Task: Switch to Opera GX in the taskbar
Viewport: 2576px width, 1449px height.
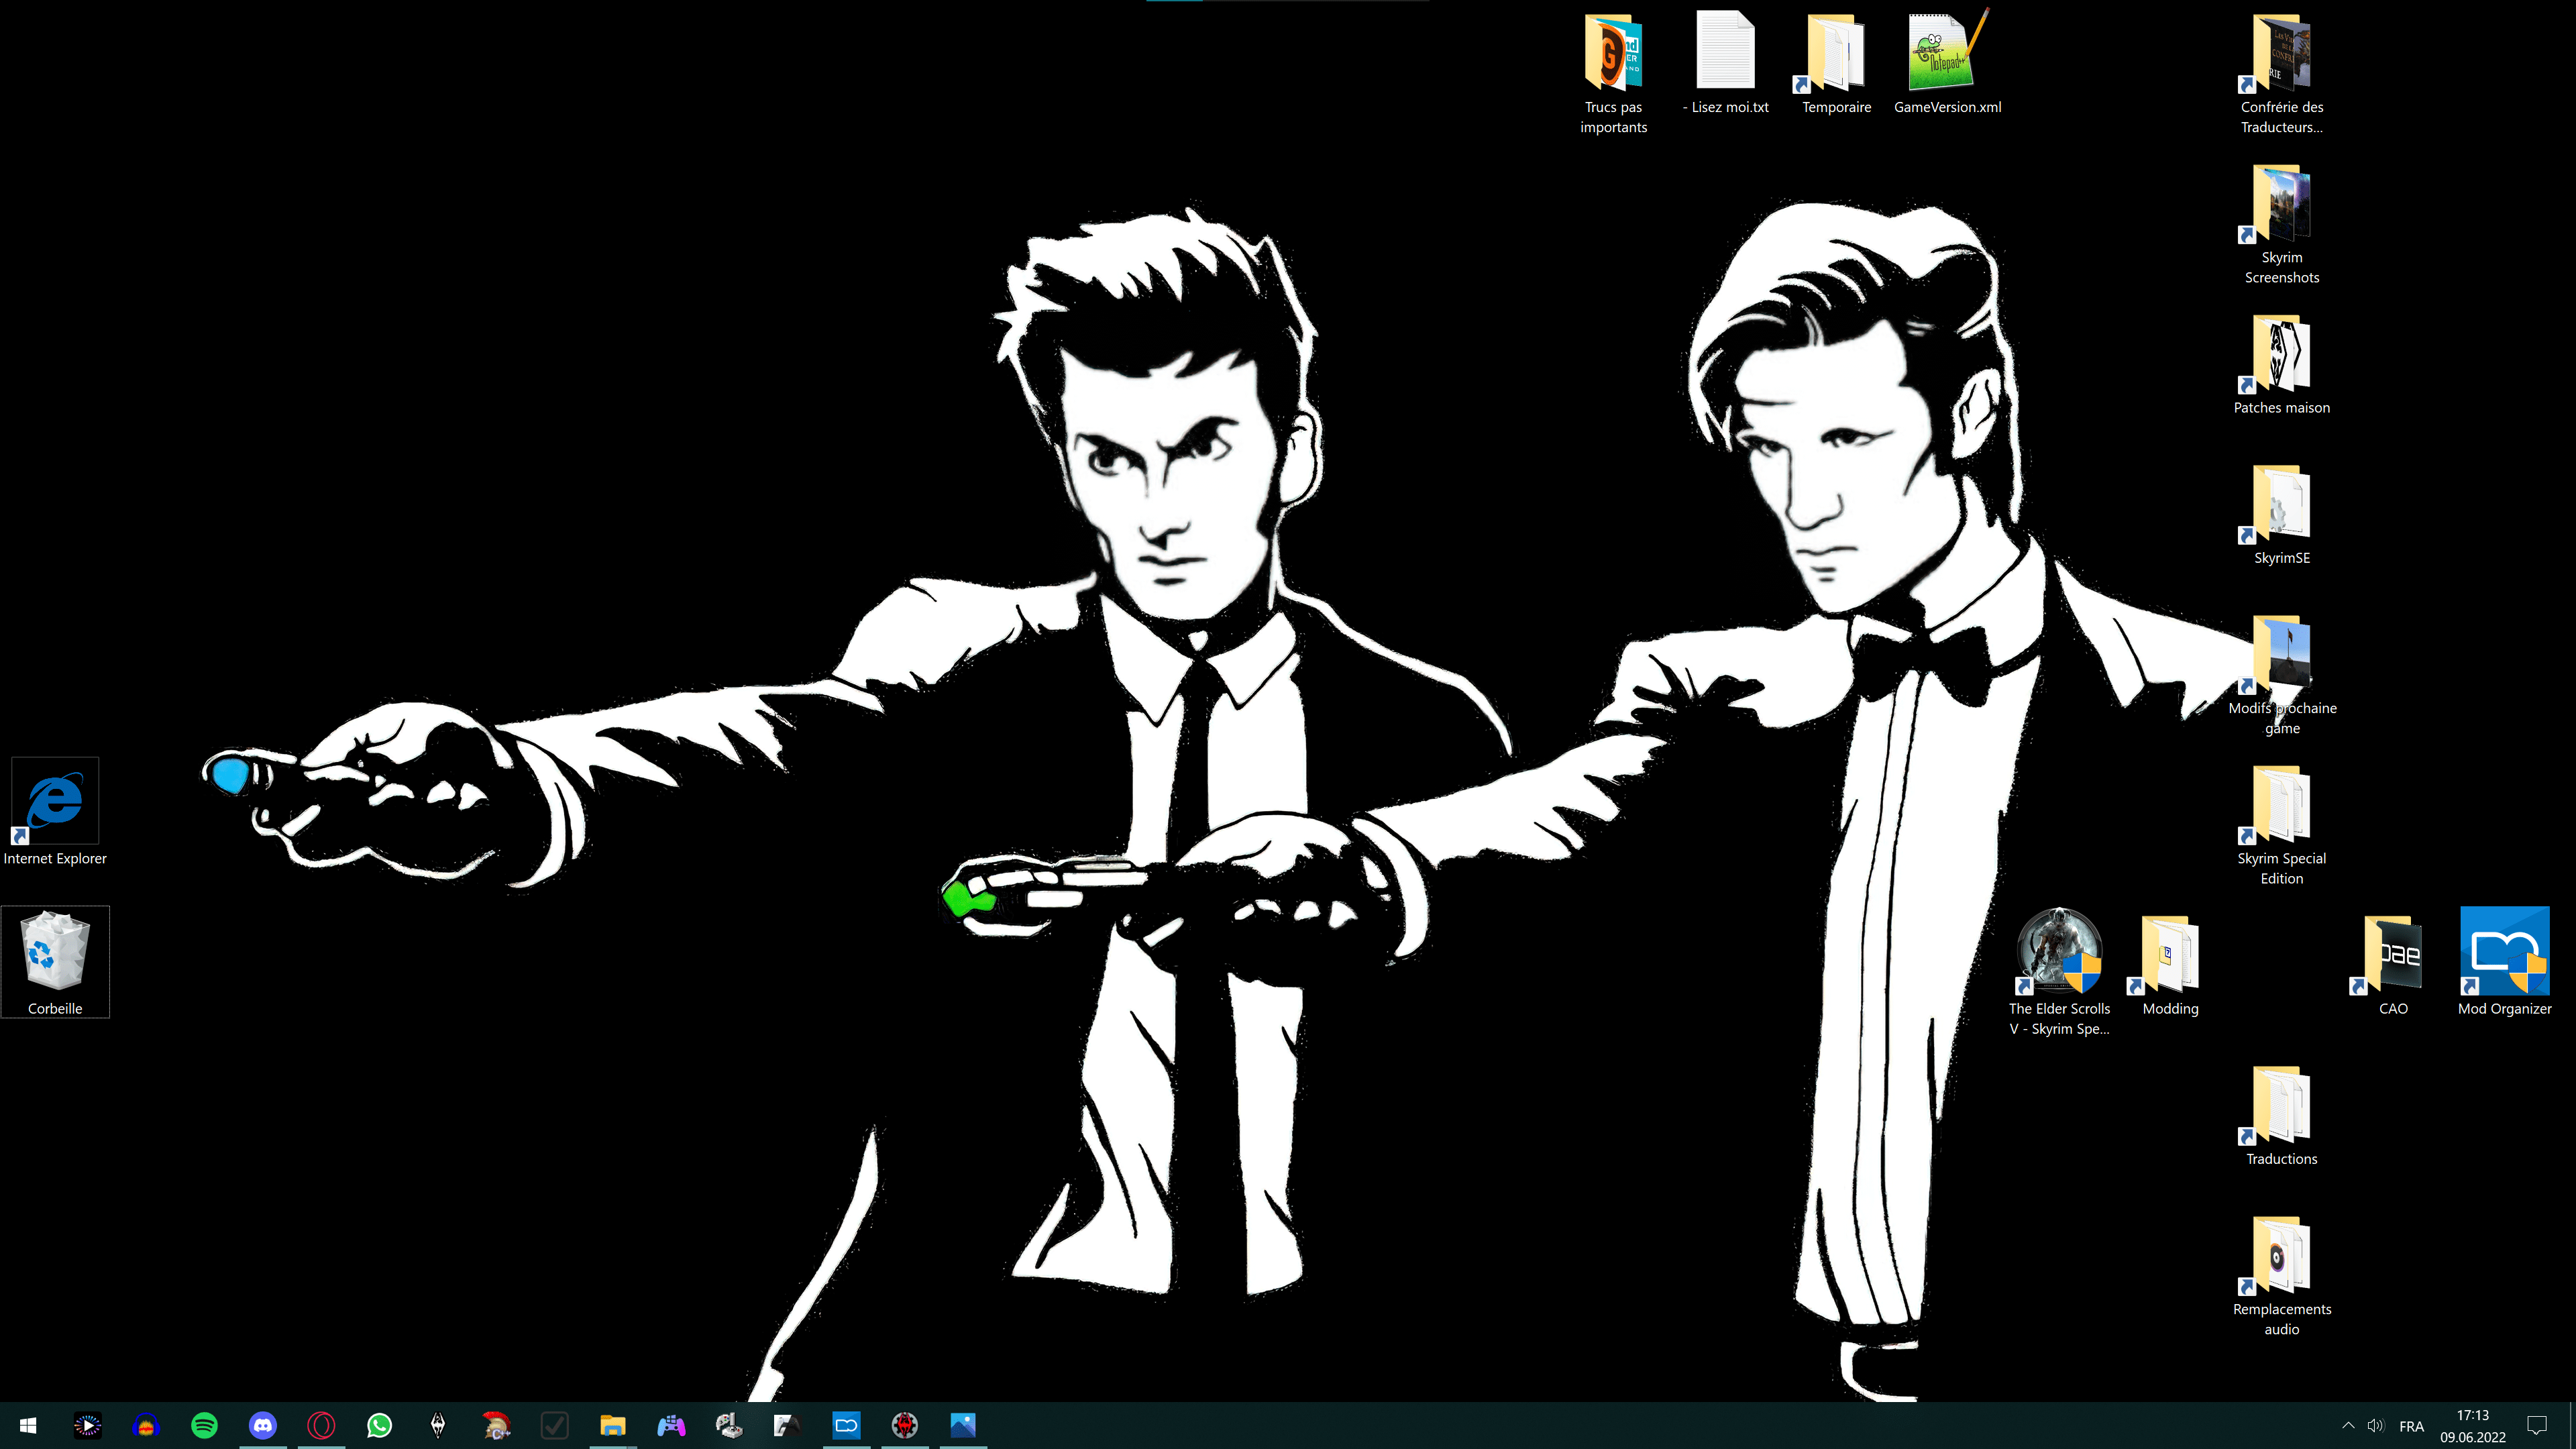Action: 321,1425
